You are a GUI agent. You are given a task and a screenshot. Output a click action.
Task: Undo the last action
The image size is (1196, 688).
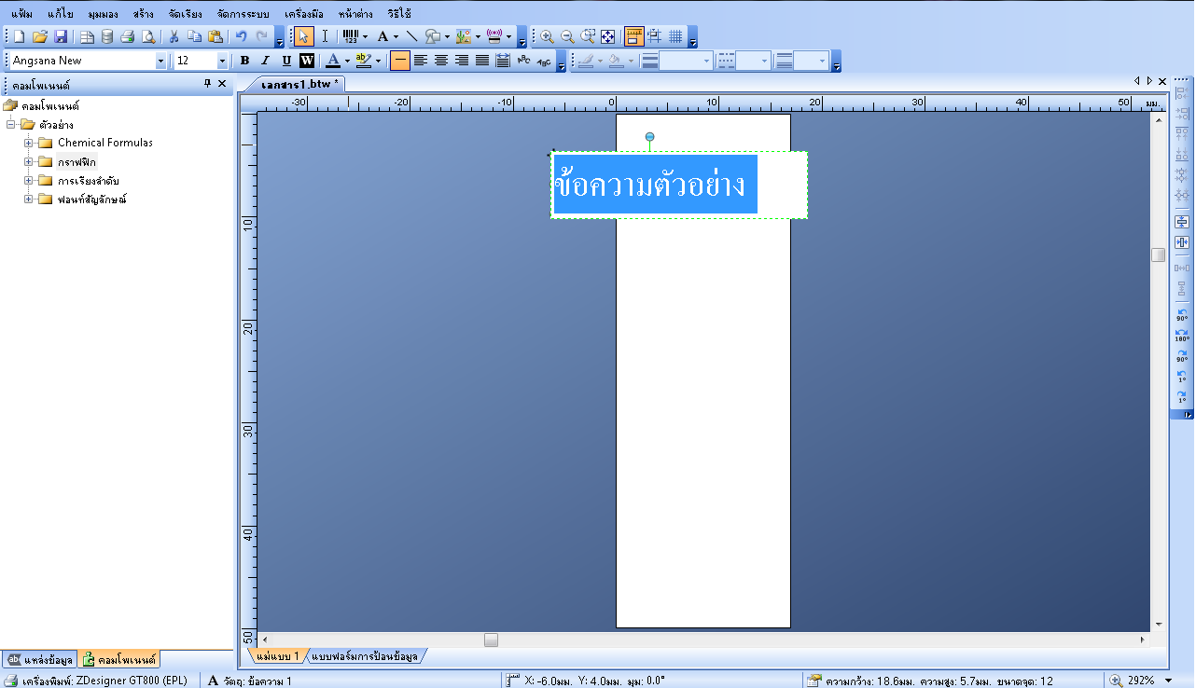pos(241,36)
